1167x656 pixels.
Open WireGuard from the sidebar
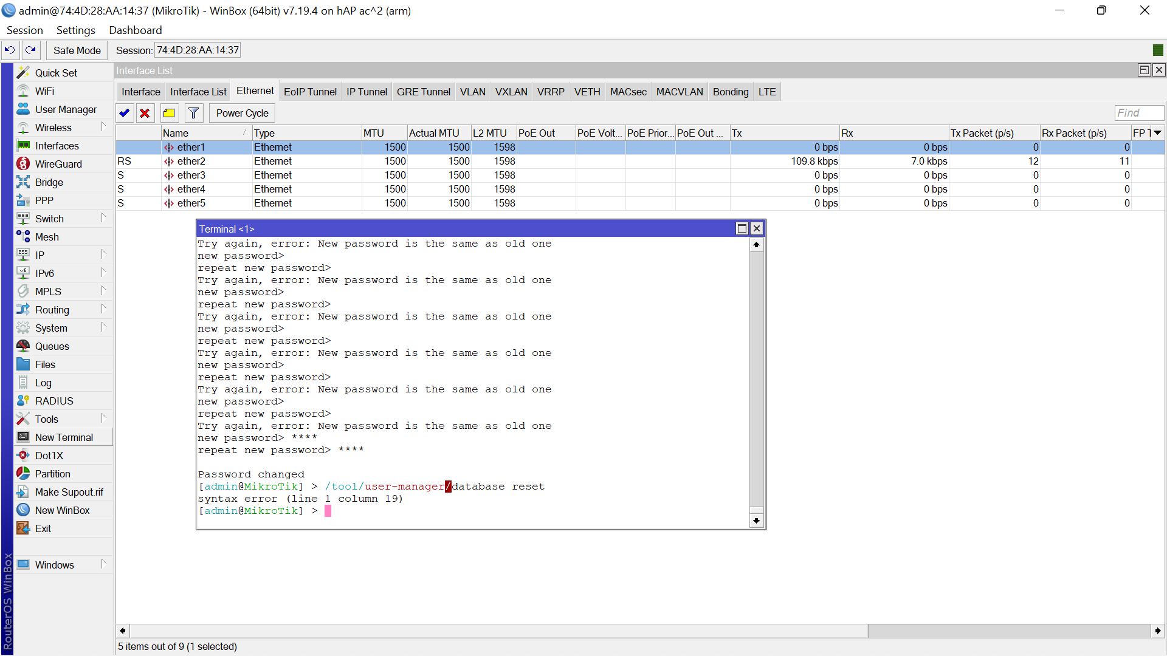click(58, 164)
